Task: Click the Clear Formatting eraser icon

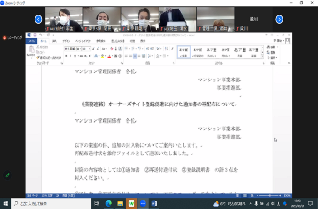Action: (x=112, y=49)
